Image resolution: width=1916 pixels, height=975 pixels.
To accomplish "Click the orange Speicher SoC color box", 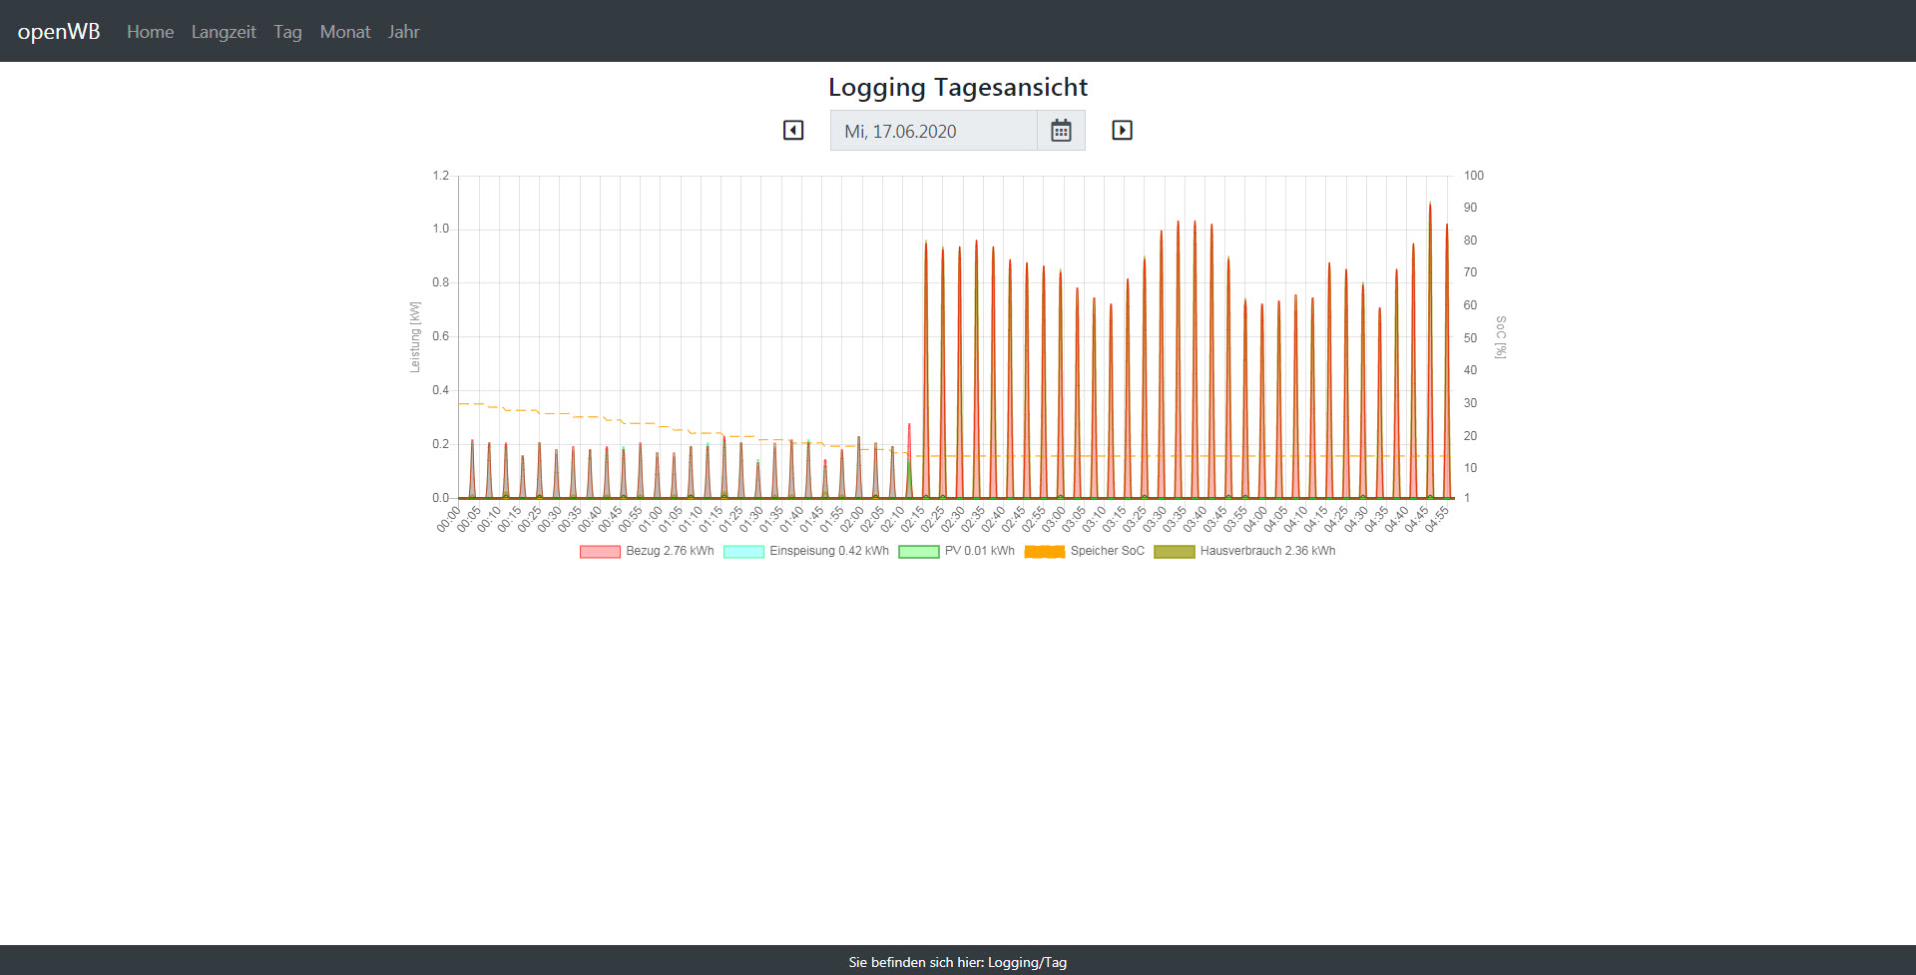I will [1045, 552].
